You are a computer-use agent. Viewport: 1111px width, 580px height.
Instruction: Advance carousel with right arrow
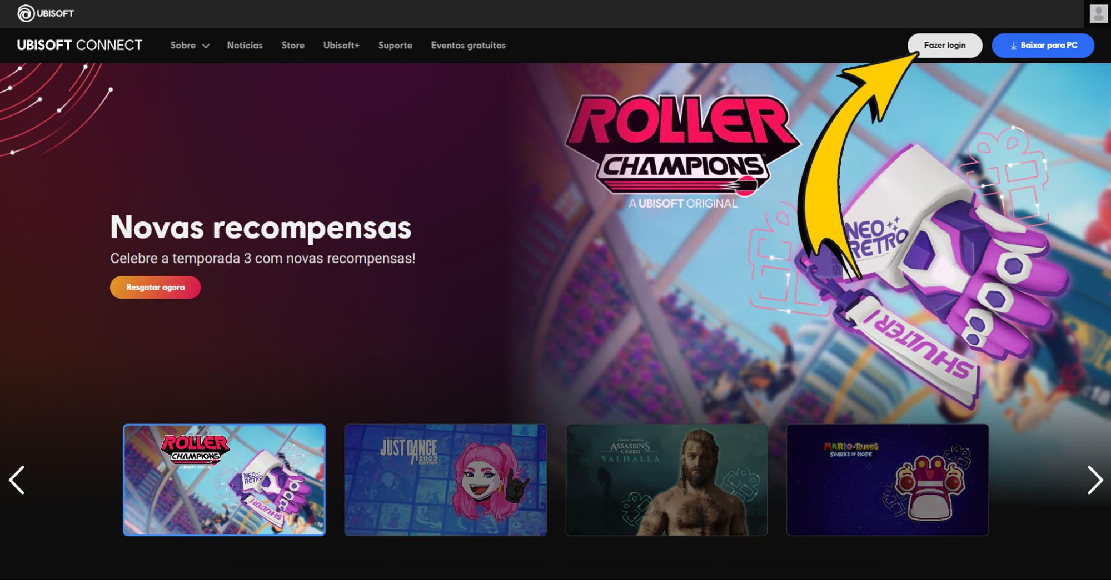click(x=1094, y=480)
